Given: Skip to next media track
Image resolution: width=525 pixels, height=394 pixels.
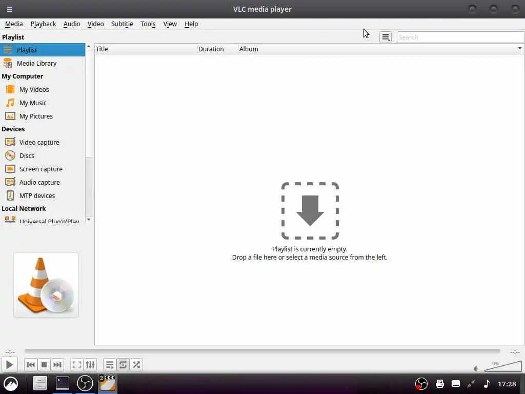Looking at the screenshot, I should (x=57, y=365).
